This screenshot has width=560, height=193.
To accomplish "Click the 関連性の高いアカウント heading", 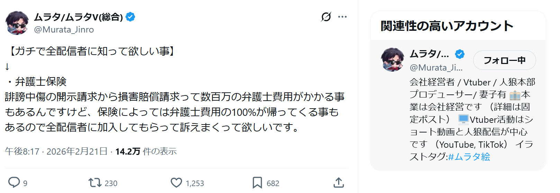I will 447,26.
